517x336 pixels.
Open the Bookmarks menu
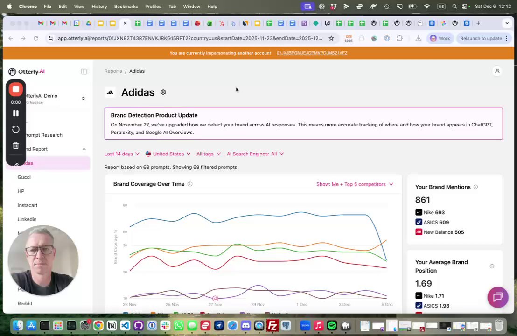click(126, 6)
